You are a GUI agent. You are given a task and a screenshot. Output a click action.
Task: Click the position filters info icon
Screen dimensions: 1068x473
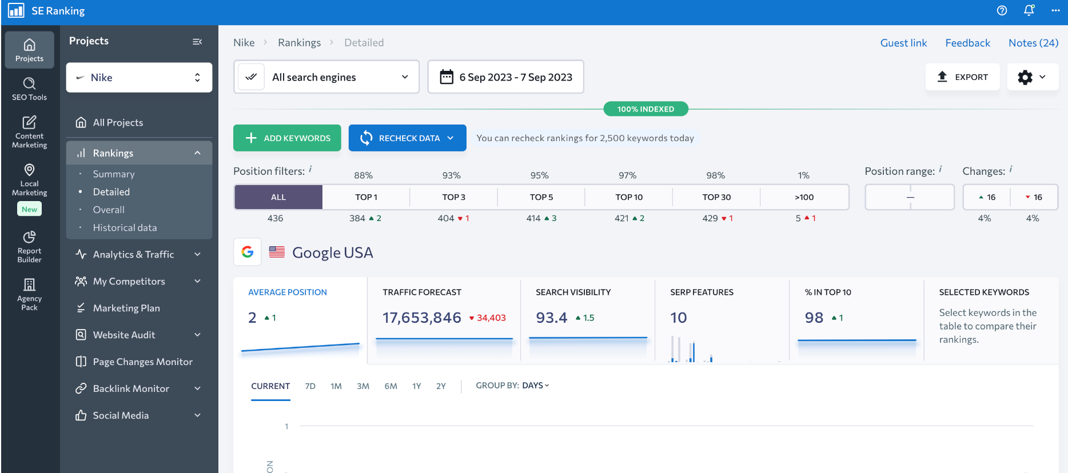pos(310,169)
